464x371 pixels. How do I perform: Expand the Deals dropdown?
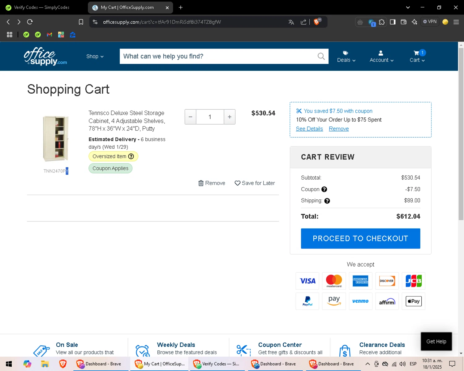346,57
